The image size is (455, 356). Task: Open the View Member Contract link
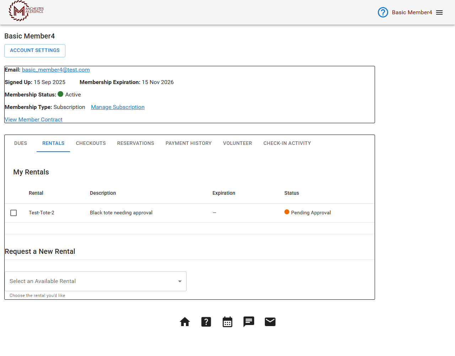point(34,120)
